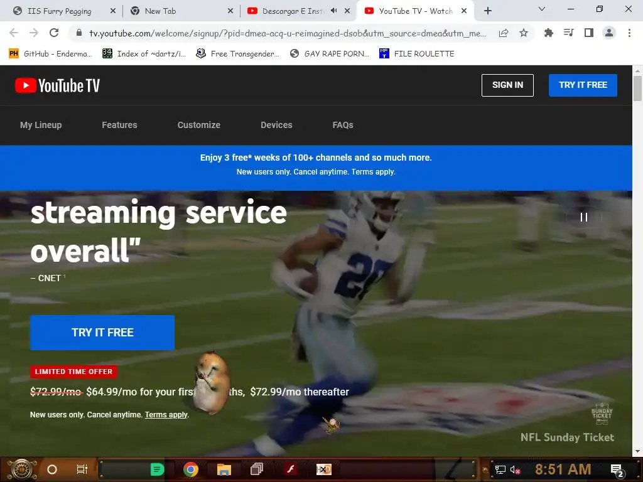The height and width of the screenshot is (482, 643).
Task: Click the 8:51 AM taskbar clock
Action: [x=563, y=469]
